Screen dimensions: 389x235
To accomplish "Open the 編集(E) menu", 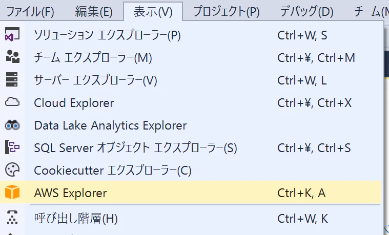I will pos(94,12).
